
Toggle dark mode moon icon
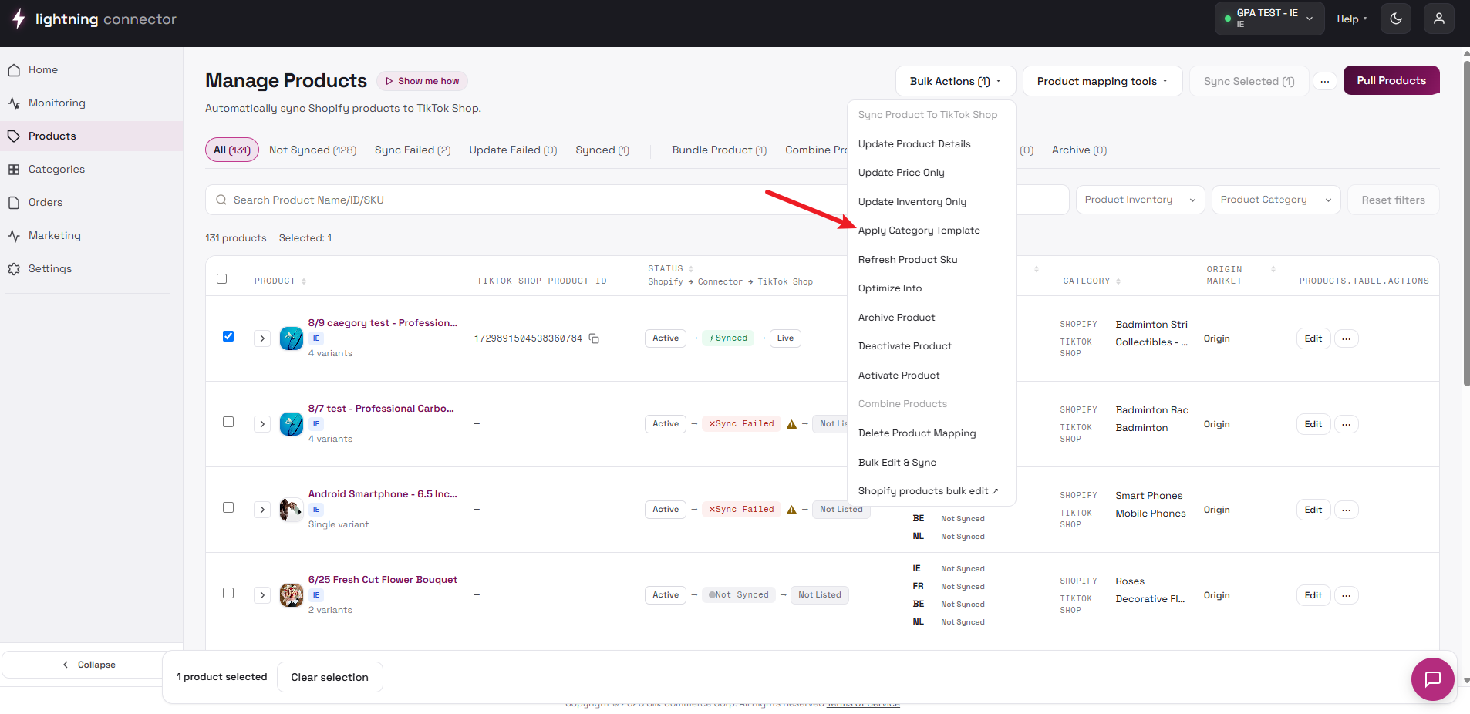[x=1396, y=19]
